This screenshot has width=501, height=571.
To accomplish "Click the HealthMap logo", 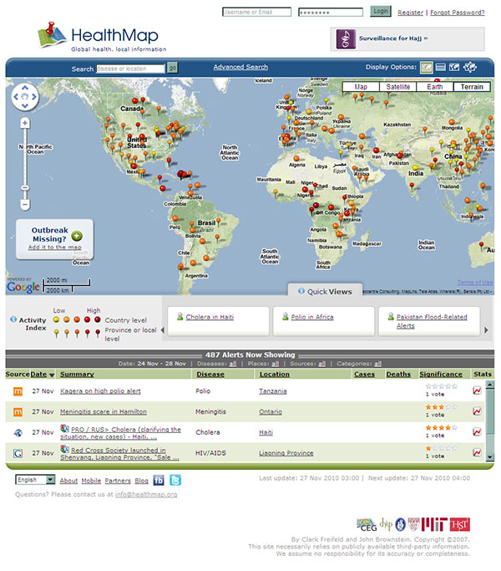I will (x=102, y=37).
